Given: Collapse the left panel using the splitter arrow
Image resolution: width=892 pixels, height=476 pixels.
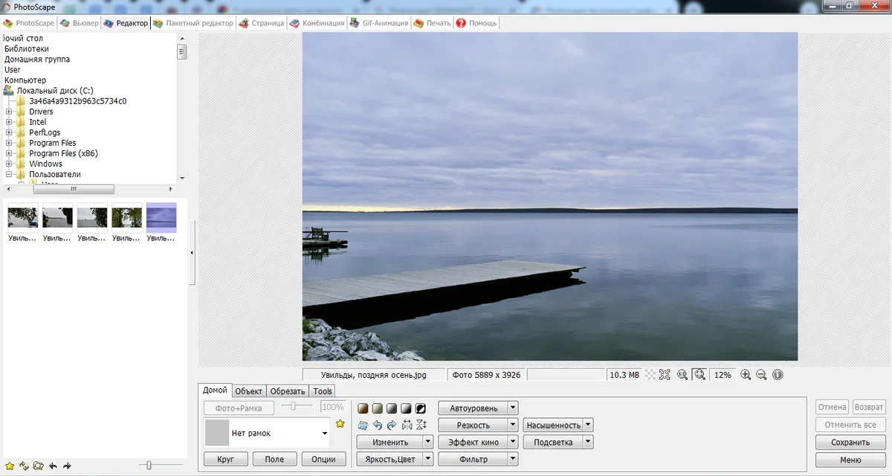Looking at the screenshot, I should pos(192,253).
